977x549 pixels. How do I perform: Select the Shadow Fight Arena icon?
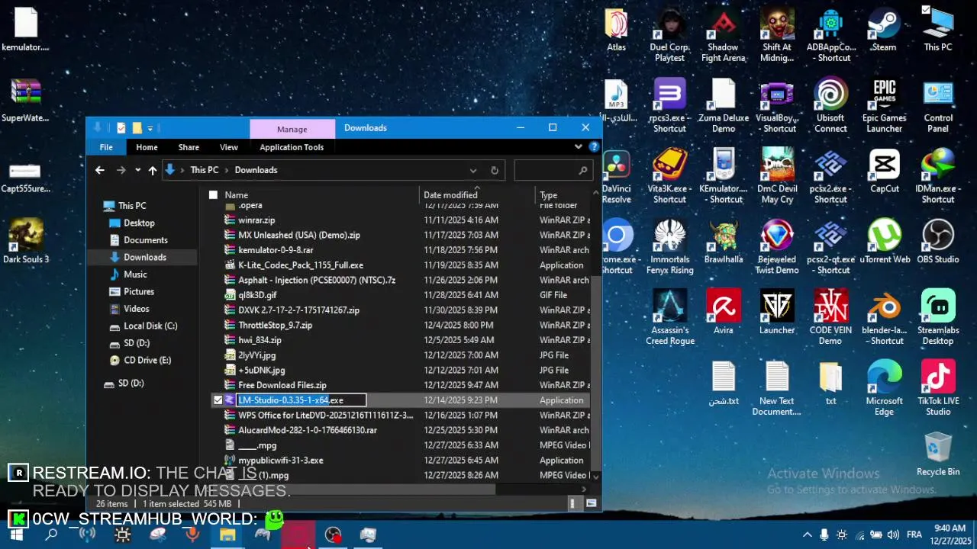[x=723, y=36]
